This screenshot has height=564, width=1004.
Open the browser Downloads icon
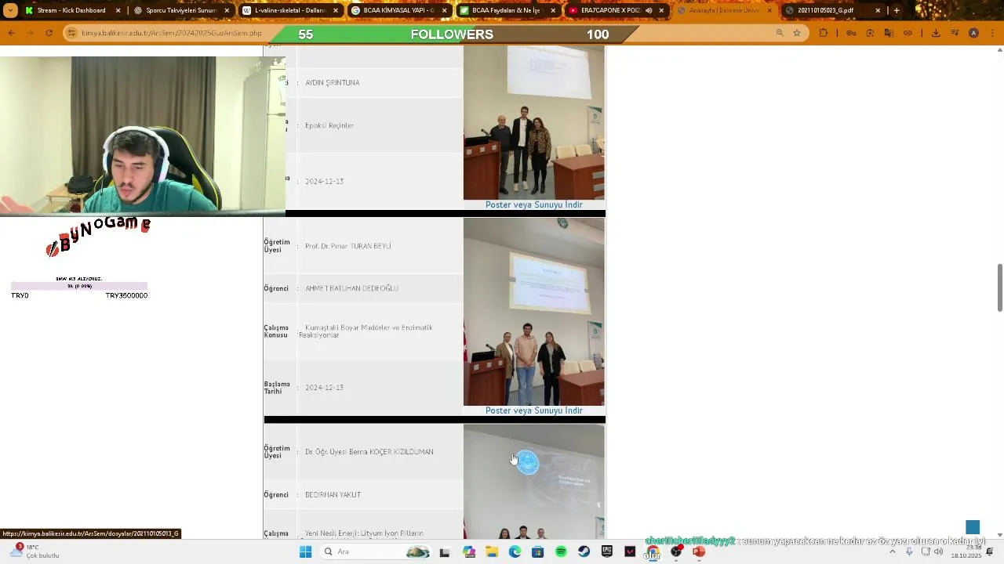click(x=936, y=33)
